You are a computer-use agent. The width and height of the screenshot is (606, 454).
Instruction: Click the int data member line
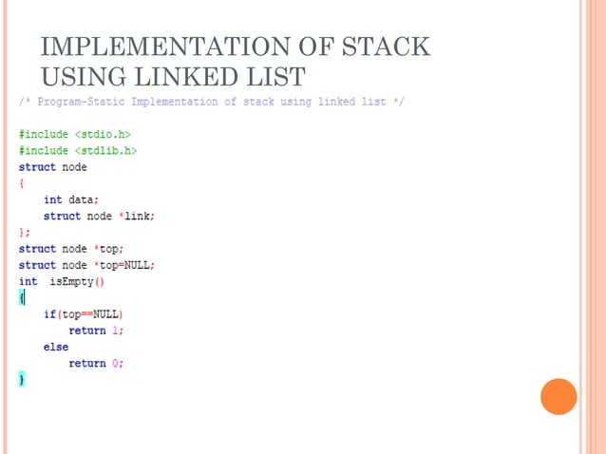point(71,199)
